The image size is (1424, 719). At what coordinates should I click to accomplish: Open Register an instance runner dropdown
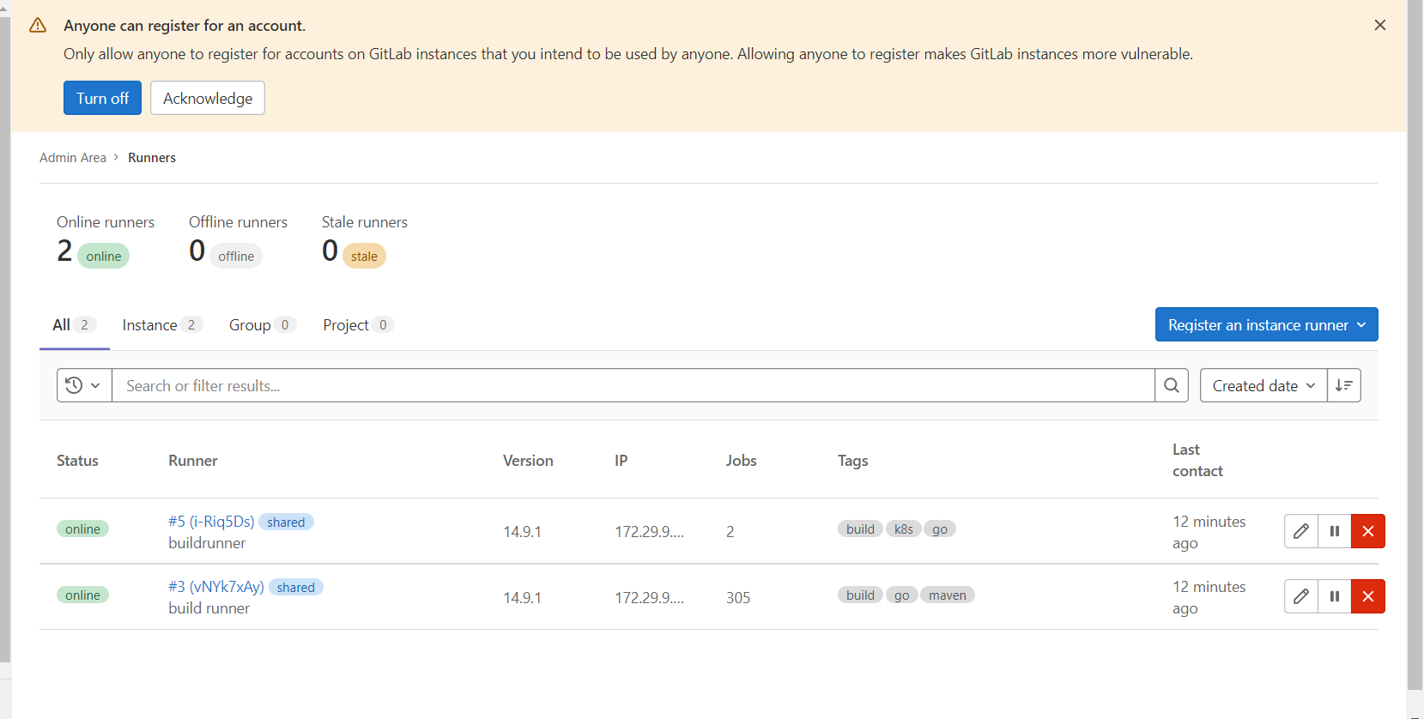(x=1266, y=324)
